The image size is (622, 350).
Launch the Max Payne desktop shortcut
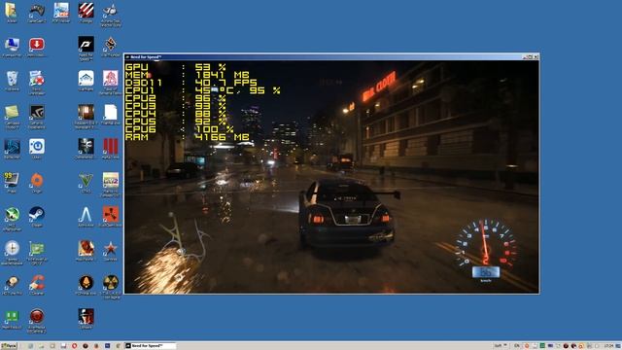86,249
